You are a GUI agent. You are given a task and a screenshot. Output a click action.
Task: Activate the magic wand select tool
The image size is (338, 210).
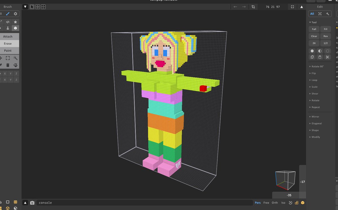tap(15, 58)
